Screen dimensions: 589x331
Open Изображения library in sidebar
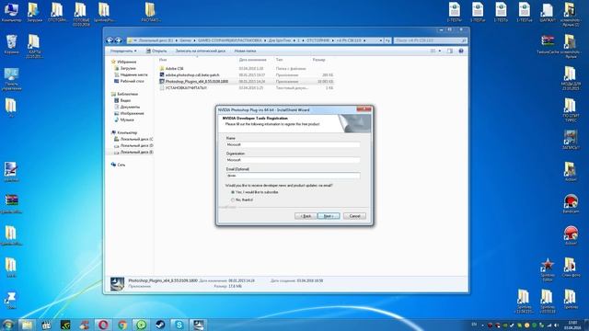(x=132, y=113)
